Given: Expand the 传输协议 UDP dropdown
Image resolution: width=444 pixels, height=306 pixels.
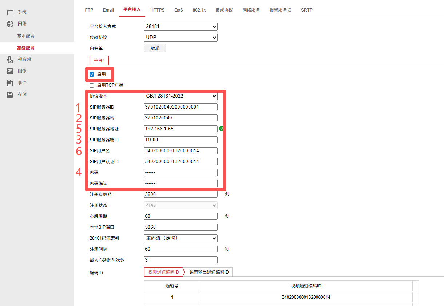Looking at the screenshot, I should (181, 38).
